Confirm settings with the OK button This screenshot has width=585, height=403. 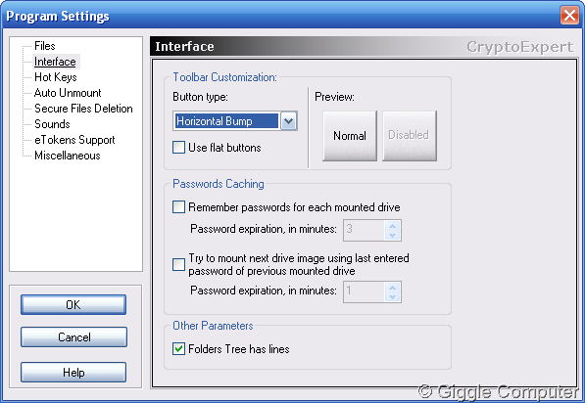pyautogui.click(x=73, y=304)
